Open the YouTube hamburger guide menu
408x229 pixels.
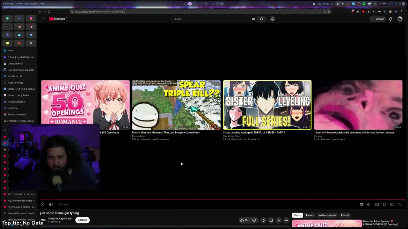[43, 19]
